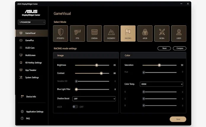Click the App Tweaker icon
The image size is (206, 127).
point(21,70)
